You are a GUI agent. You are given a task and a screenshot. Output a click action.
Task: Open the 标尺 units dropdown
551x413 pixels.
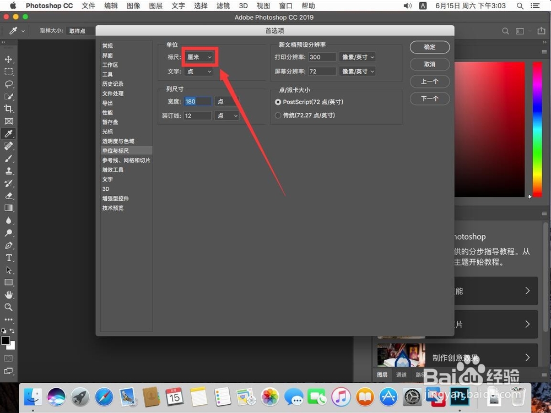(199, 57)
